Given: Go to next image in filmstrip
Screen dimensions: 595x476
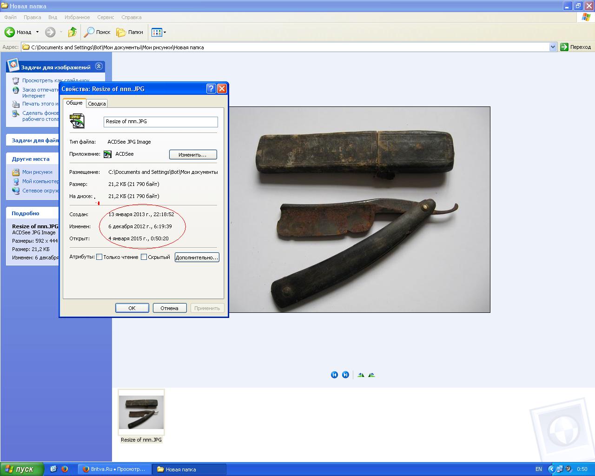Looking at the screenshot, I should [x=345, y=375].
